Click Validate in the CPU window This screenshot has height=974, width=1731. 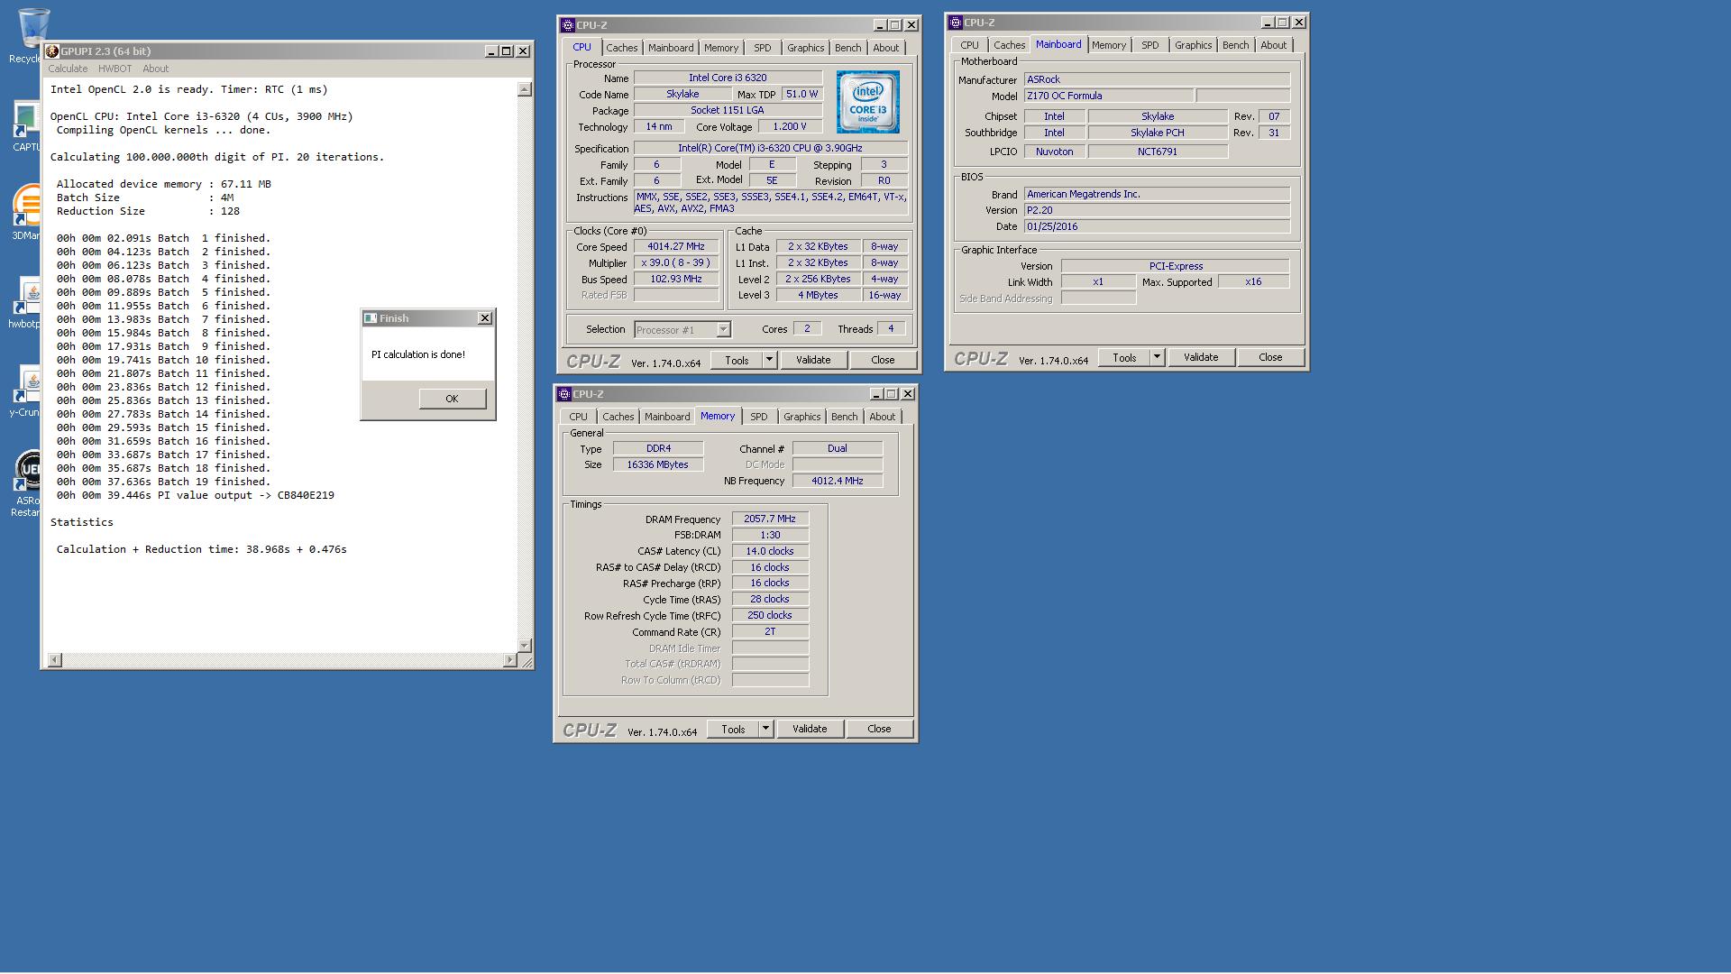(x=813, y=360)
